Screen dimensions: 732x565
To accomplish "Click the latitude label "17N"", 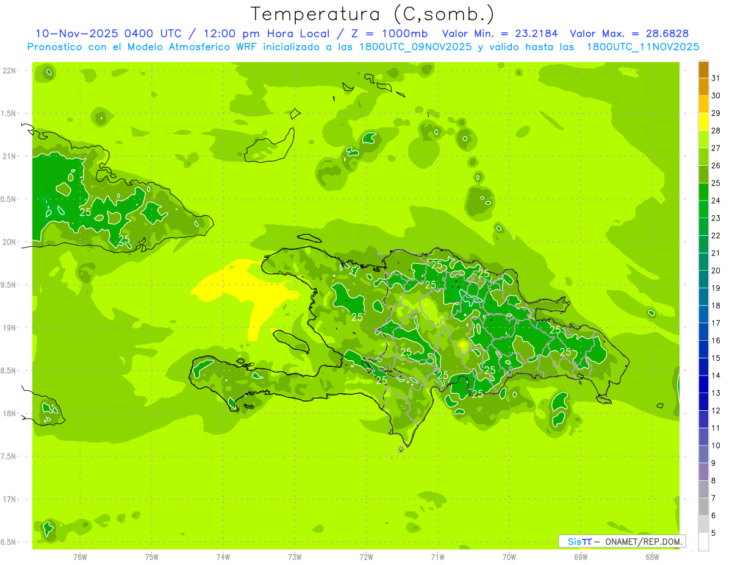I will 10,499.
